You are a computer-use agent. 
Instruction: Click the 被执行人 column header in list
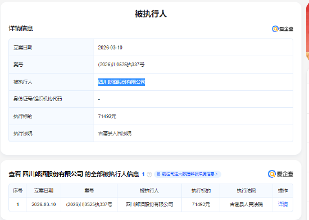tap(149, 191)
